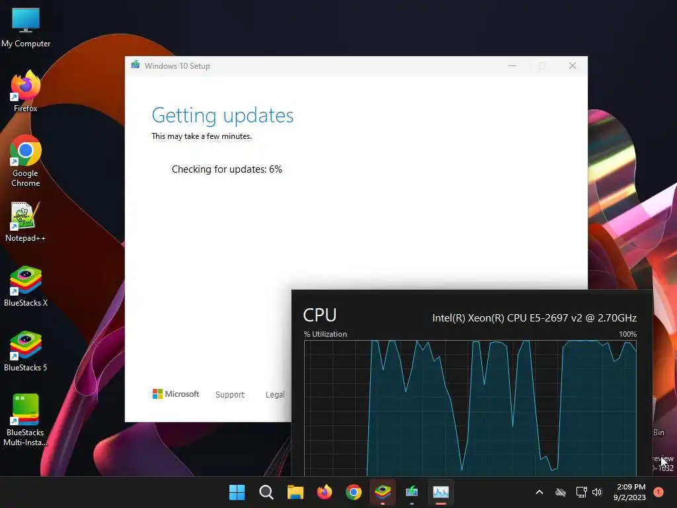The width and height of the screenshot is (677, 508).
Task: Select the BlueStacks 5 desktop shortcut
Action: point(26,351)
